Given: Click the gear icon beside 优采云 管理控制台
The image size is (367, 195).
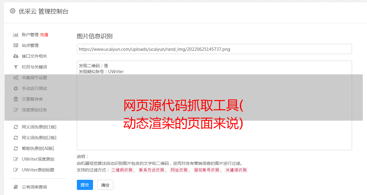Looking at the screenshot, I should pos(13,11).
